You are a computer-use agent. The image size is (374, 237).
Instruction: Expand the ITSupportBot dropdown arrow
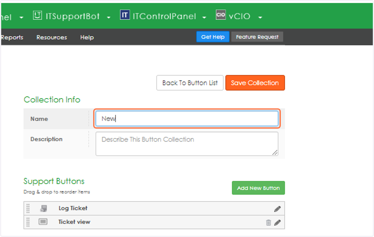[x=108, y=17]
